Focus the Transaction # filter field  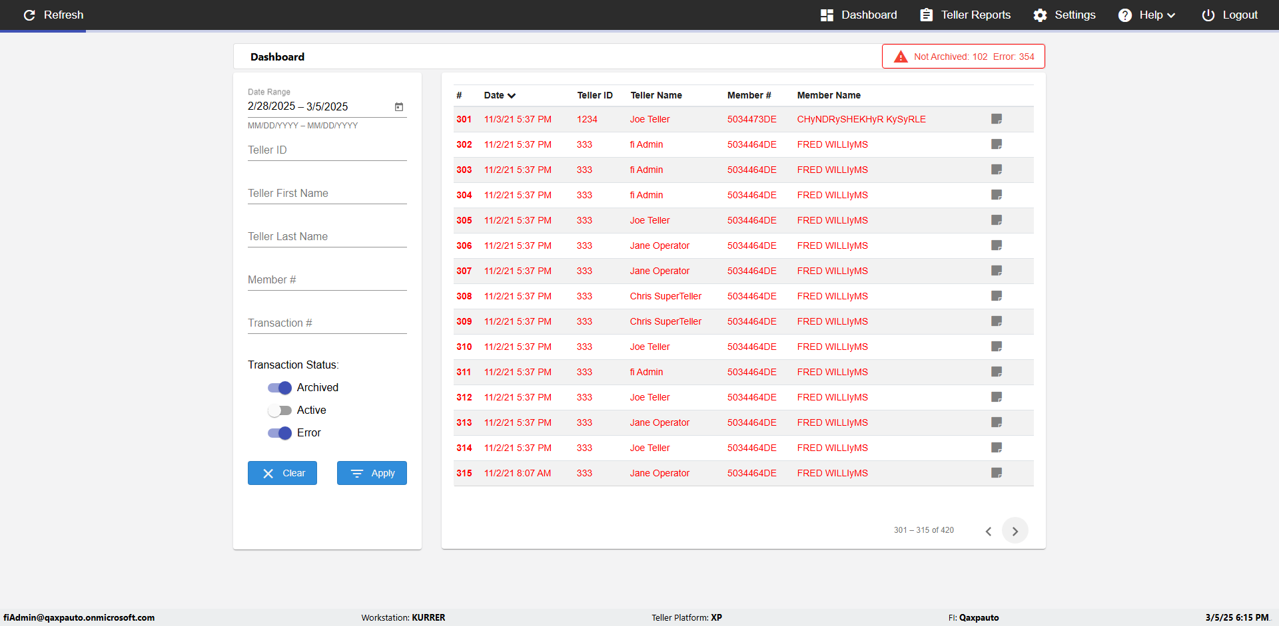[x=327, y=323]
